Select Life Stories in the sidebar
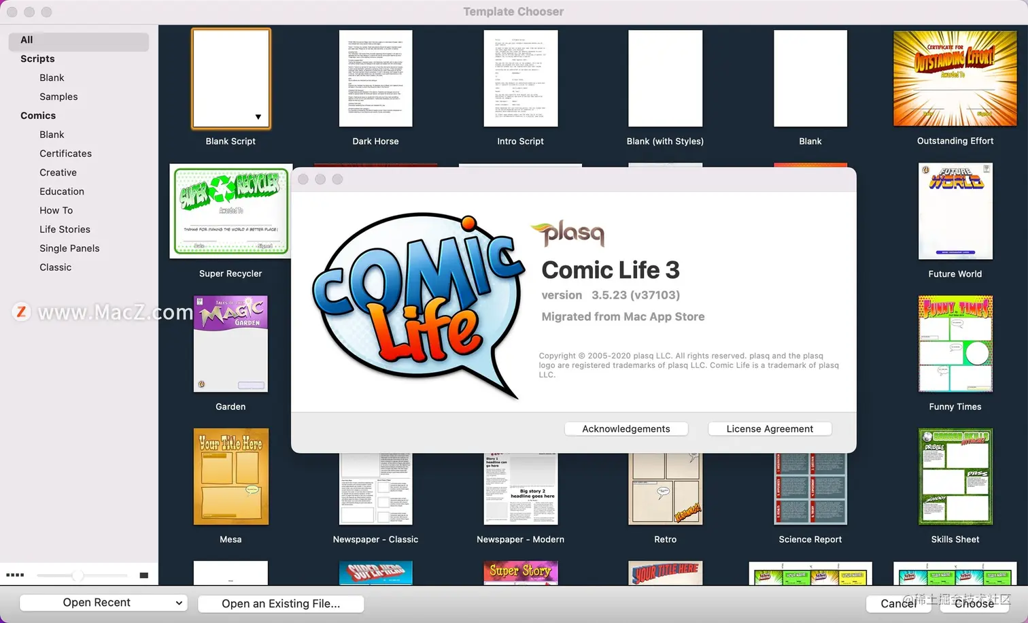The height and width of the screenshot is (623, 1028). [65, 230]
